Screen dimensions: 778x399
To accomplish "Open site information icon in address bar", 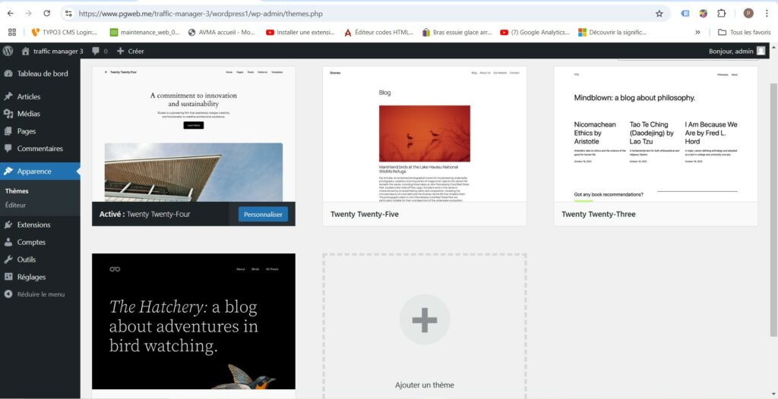I will (69, 14).
